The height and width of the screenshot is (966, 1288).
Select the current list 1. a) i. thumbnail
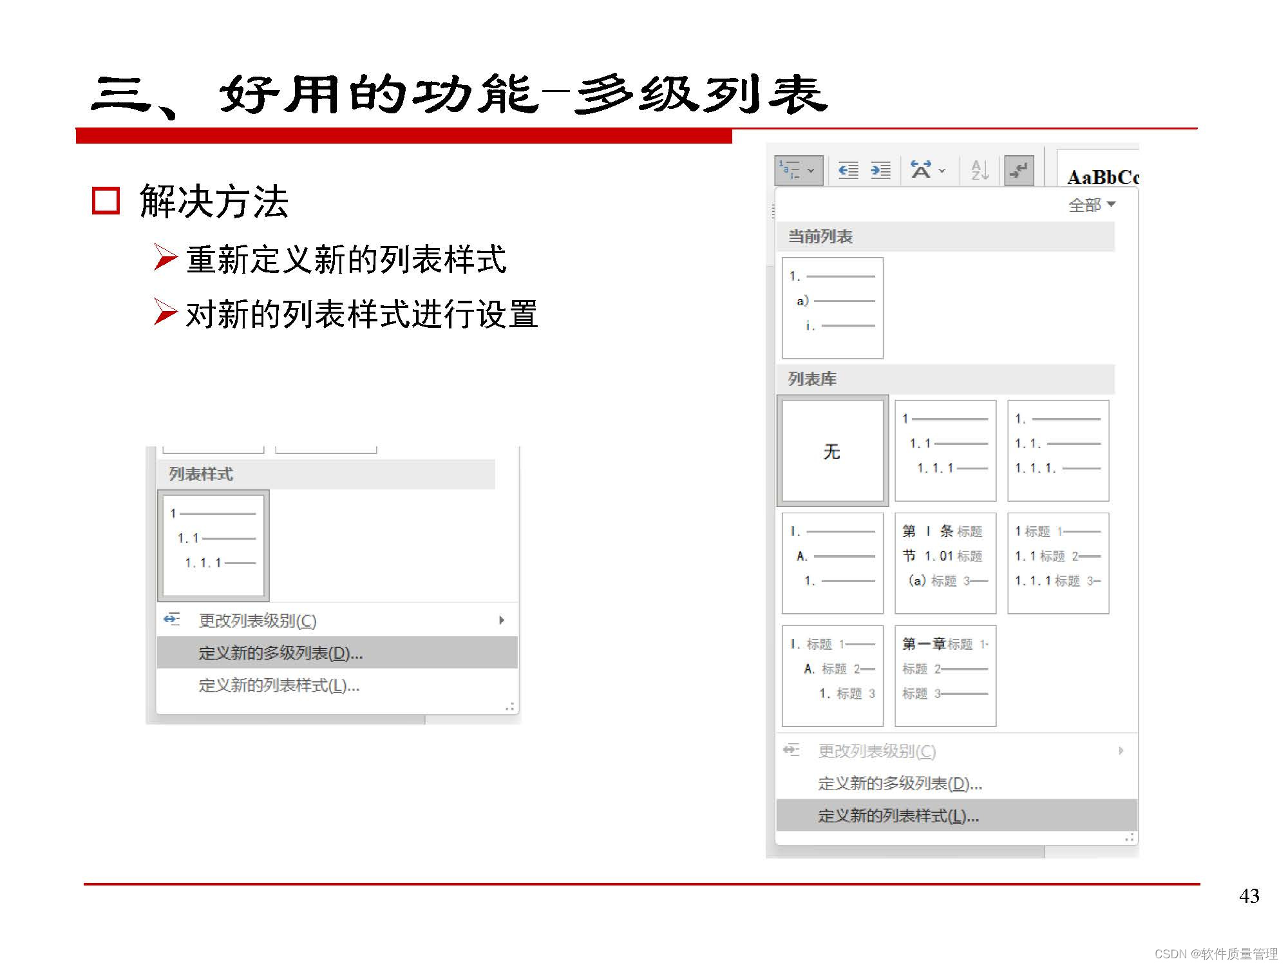[833, 308]
